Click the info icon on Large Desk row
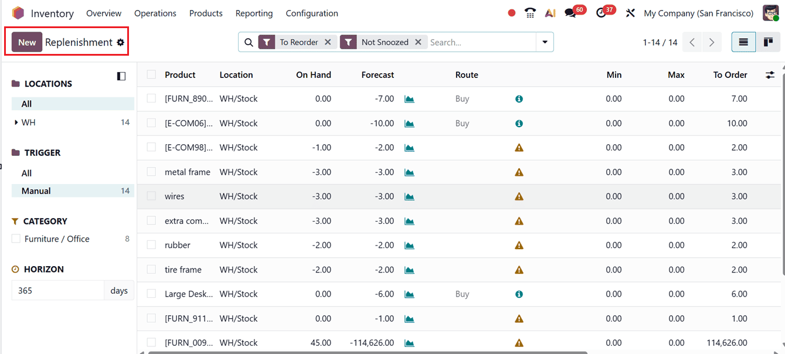This screenshot has width=785, height=354. coord(519,294)
